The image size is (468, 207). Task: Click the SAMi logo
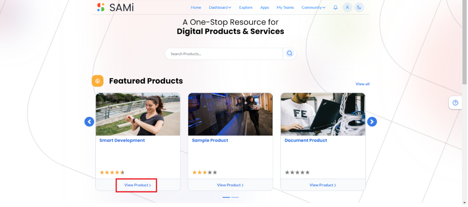tap(115, 7)
